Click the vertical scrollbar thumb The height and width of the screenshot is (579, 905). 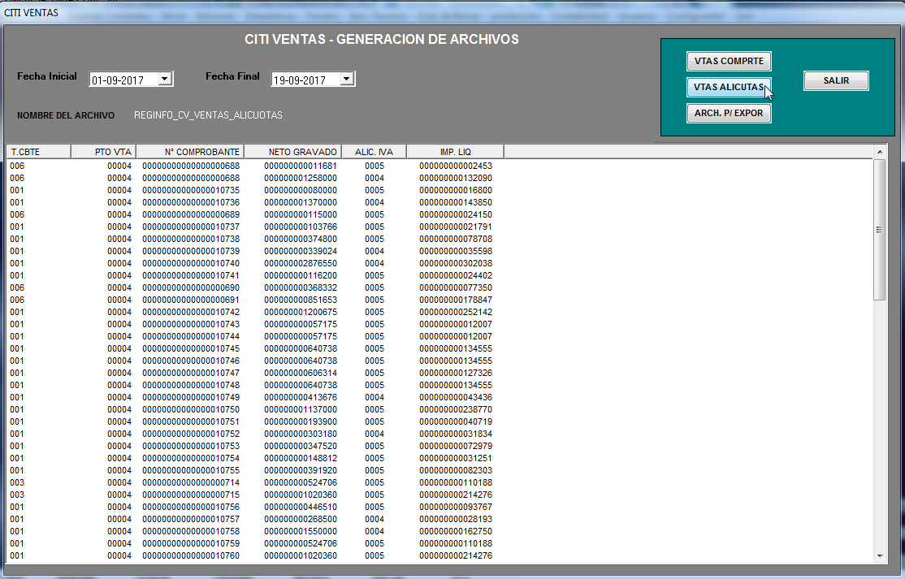[880, 230]
